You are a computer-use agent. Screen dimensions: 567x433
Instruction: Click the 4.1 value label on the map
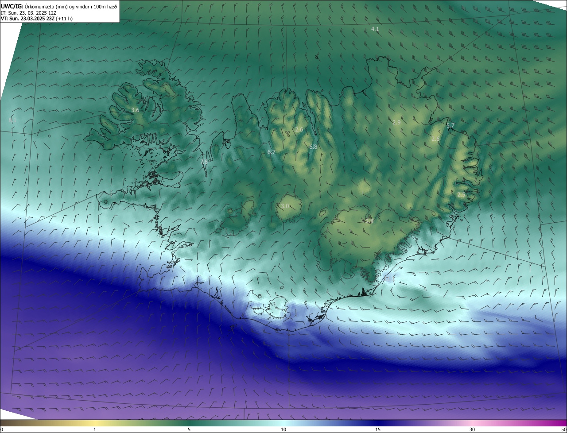(x=375, y=29)
